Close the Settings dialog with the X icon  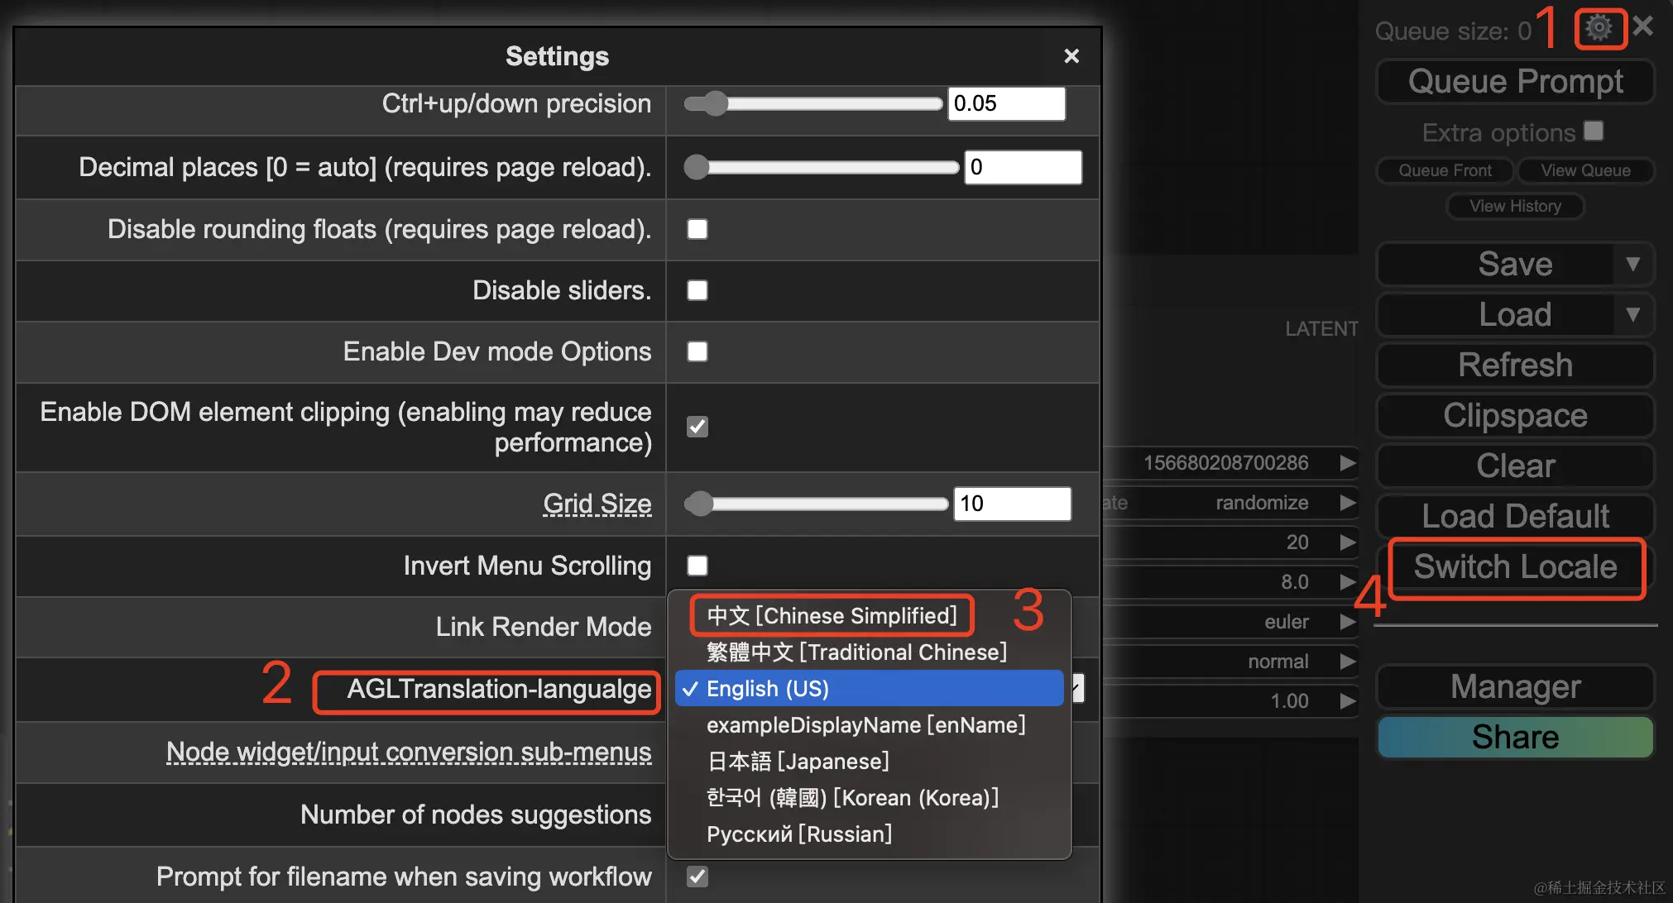click(x=1071, y=56)
